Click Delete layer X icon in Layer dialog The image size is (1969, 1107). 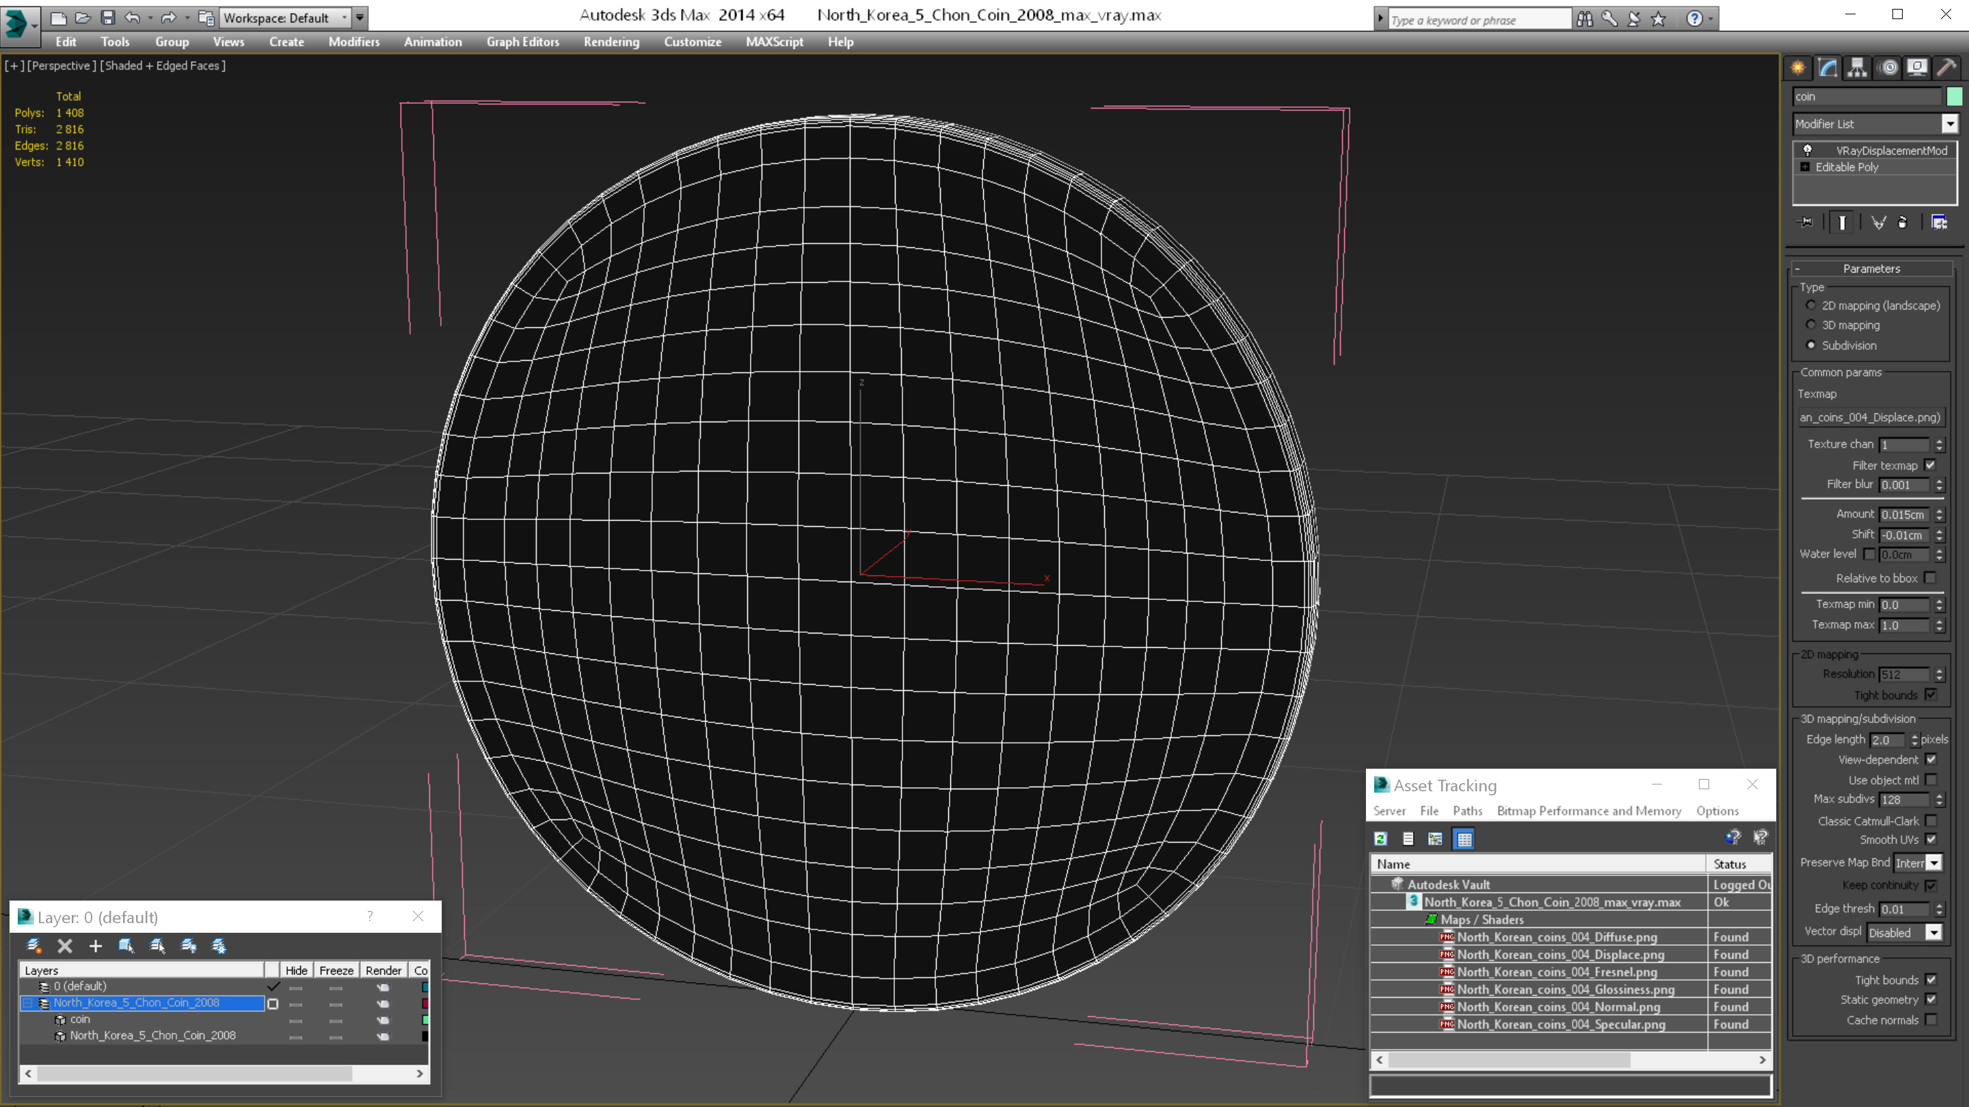(65, 946)
